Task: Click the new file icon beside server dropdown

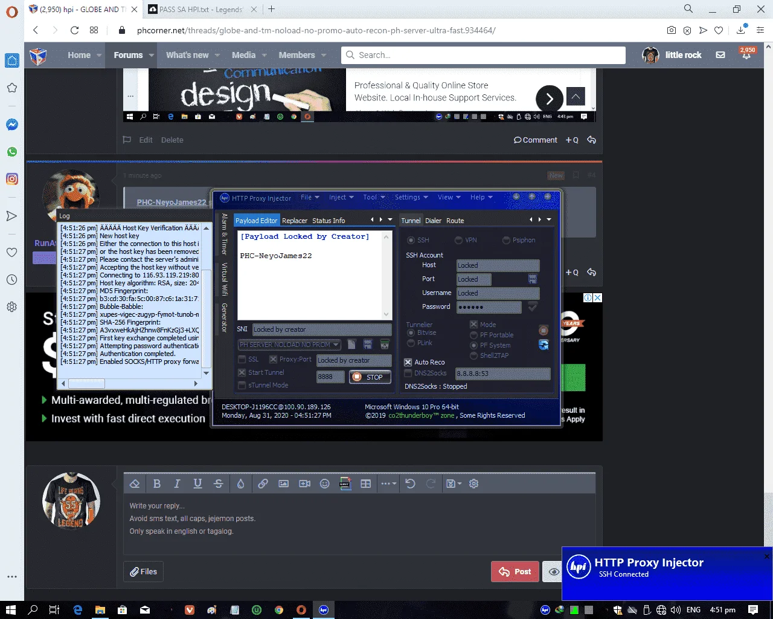Action: pos(351,345)
